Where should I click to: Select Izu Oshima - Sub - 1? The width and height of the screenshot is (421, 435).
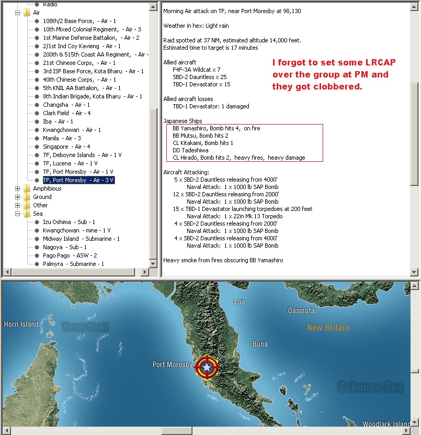point(69,222)
